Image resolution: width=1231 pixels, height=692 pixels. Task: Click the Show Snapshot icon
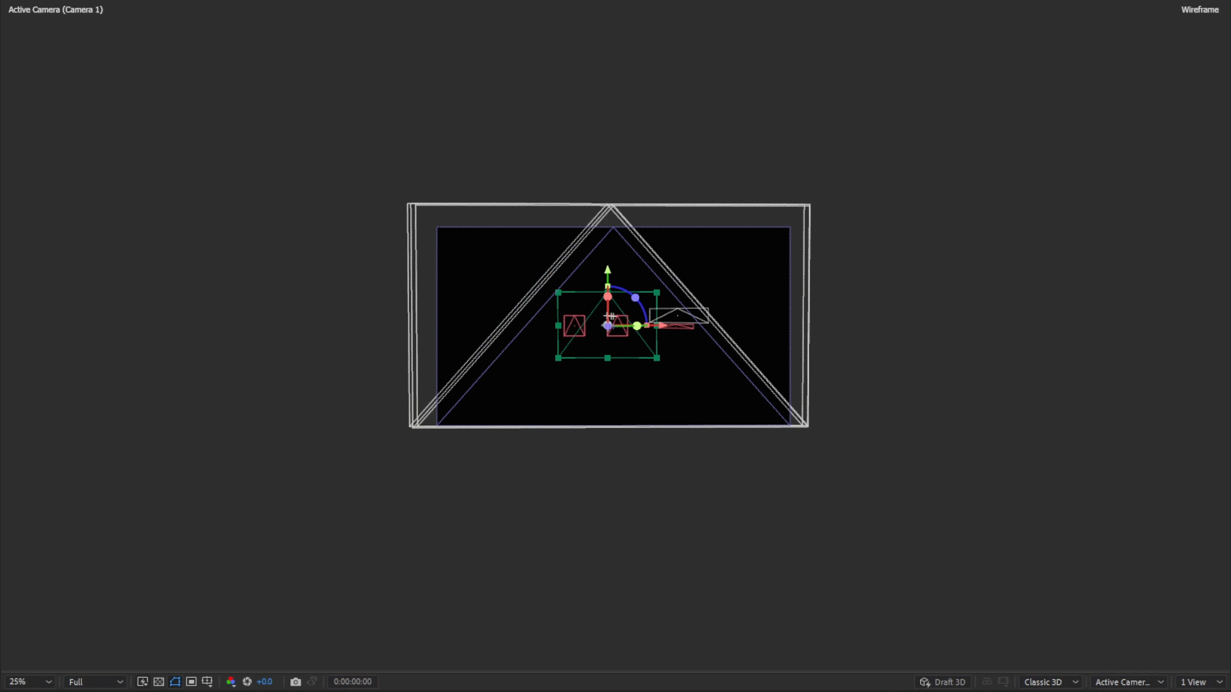pyautogui.click(x=312, y=682)
